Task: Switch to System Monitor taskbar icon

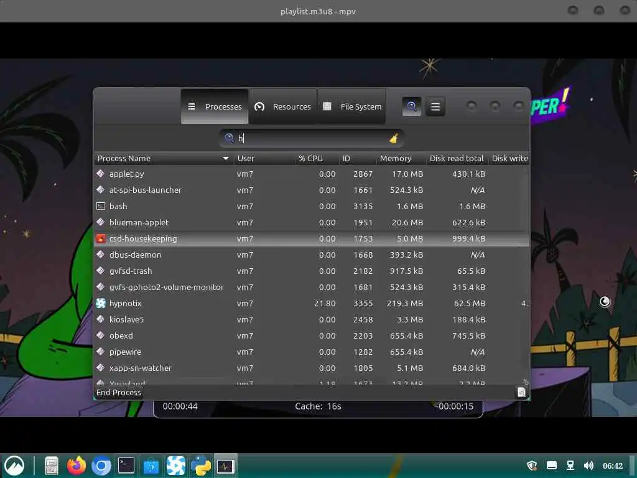Action: [x=225, y=466]
